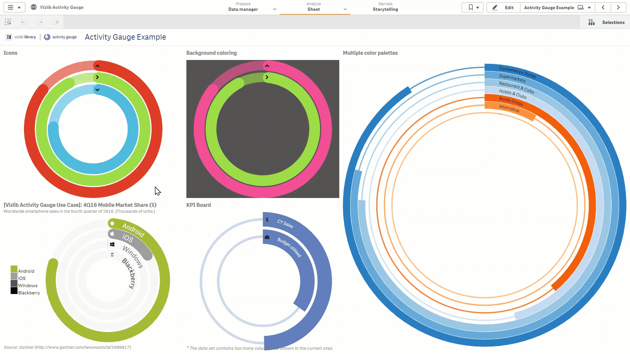Image resolution: width=630 pixels, height=354 pixels.
Task: Click the Android legend color swatch
Action: [x=14, y=269]
